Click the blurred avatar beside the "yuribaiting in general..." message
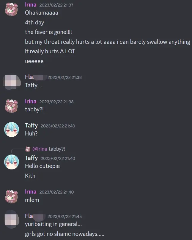The width and height of the screenshot is (192, 240). [x=12, y=220]
